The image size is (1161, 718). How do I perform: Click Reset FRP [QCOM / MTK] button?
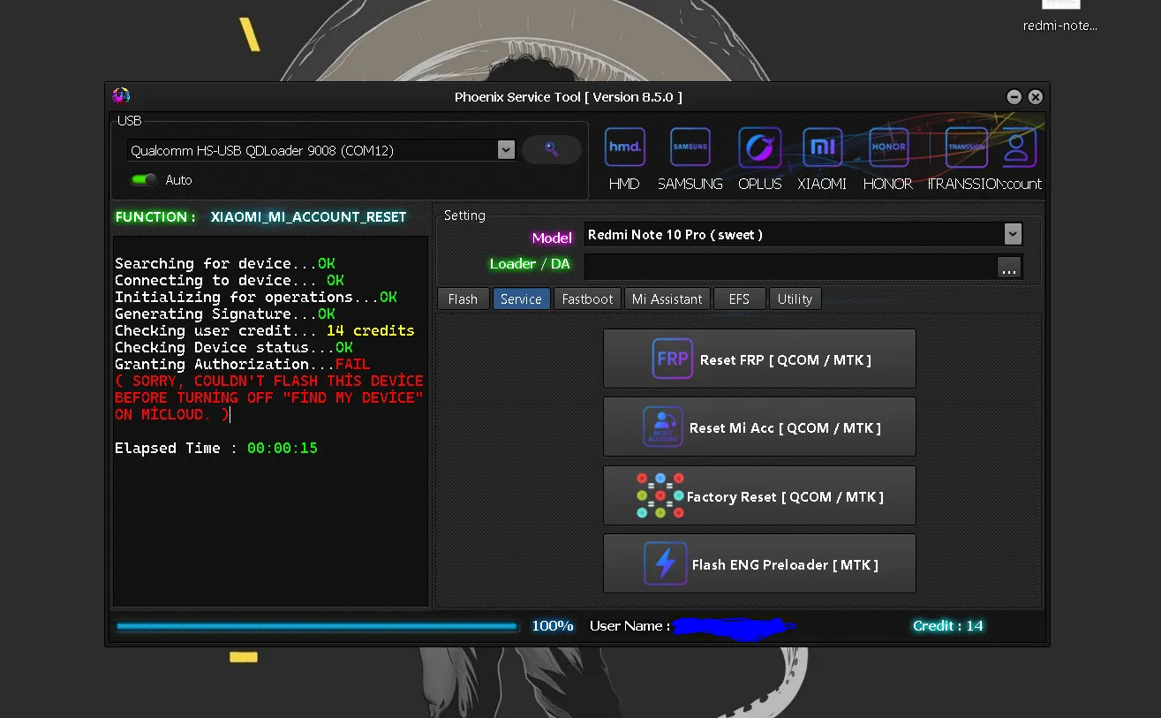759,359
